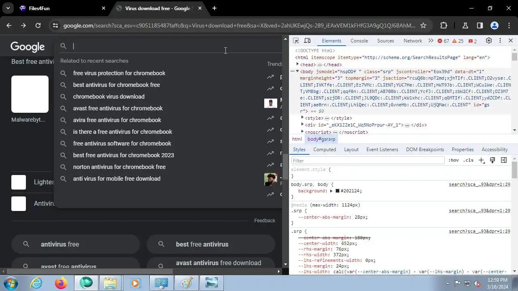Open the tab search dropdown arrow

pyautogui.click(x=8, y=8)
